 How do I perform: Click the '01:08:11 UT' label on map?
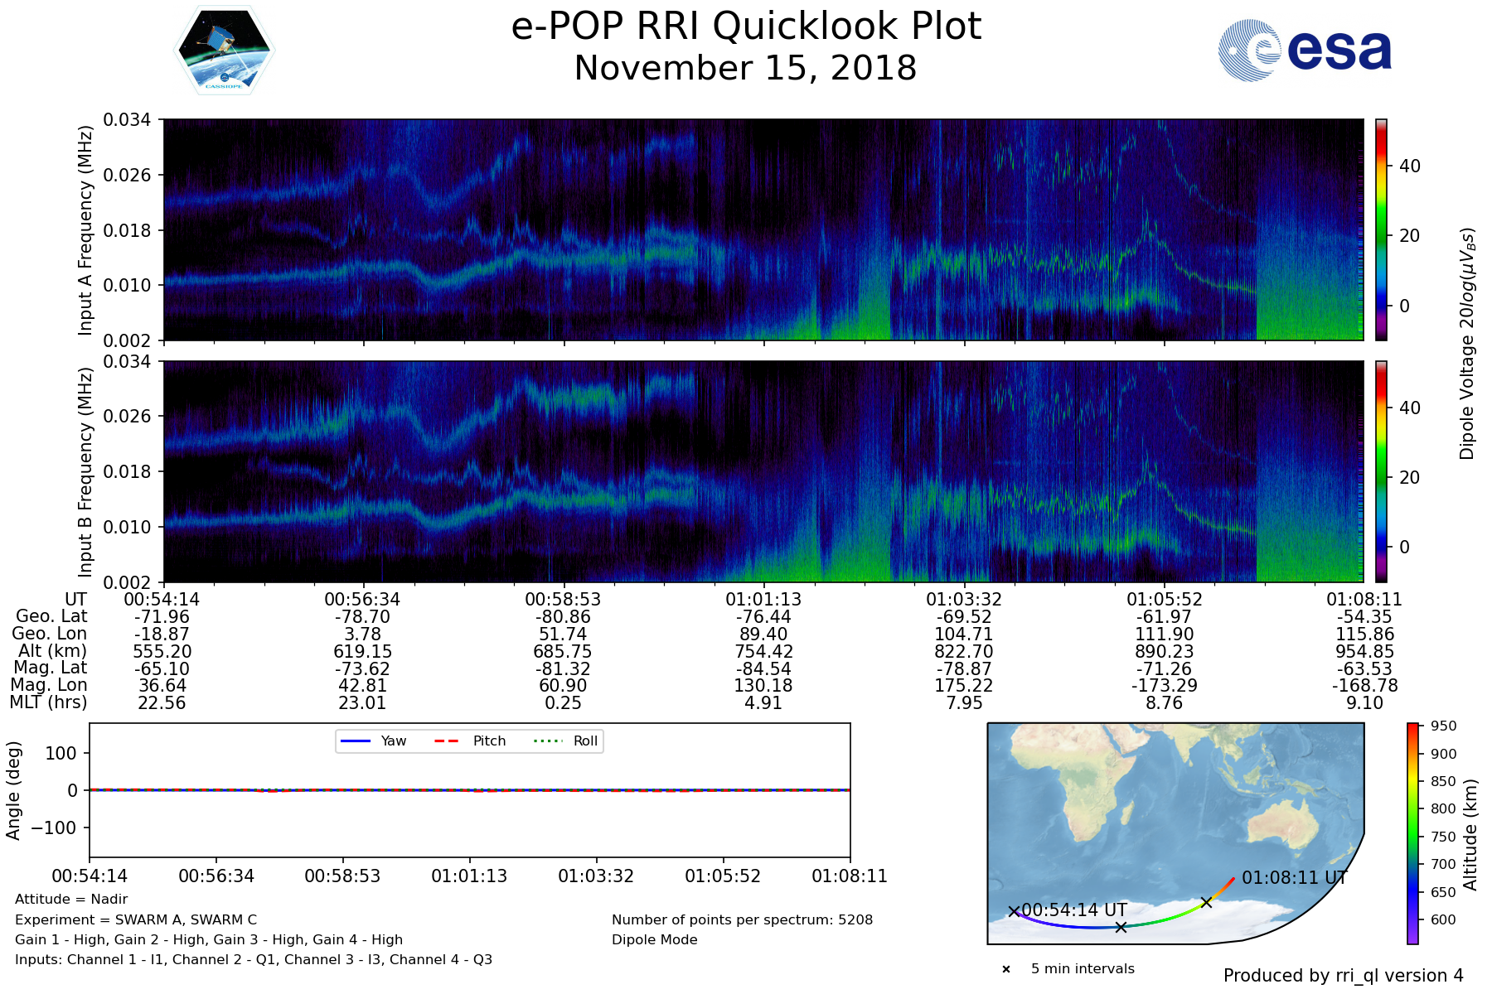(x=1294, y=878)
